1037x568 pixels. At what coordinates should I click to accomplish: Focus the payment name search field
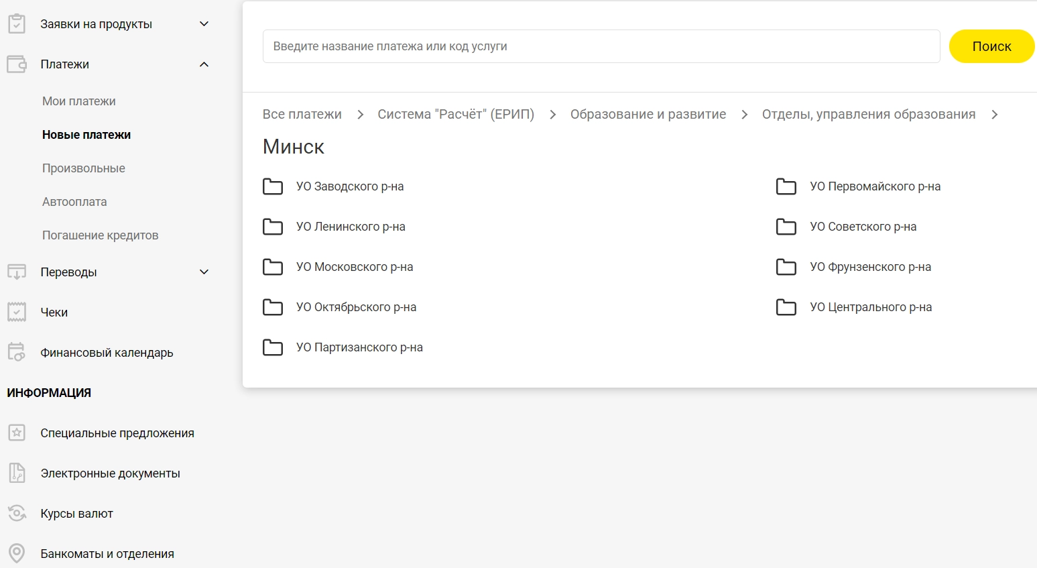click(601, 46)
